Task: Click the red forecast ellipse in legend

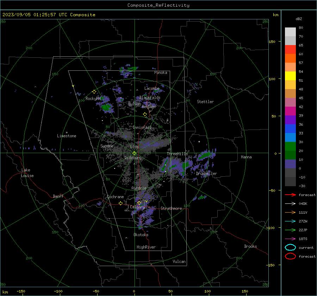Action: 290,256
